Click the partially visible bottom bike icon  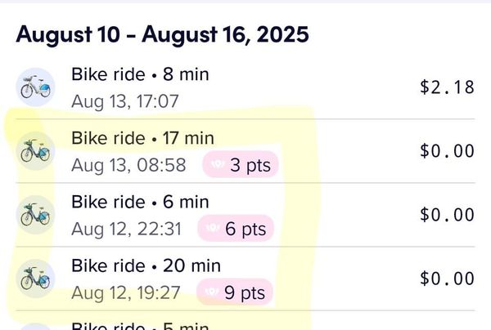point(36,327)
